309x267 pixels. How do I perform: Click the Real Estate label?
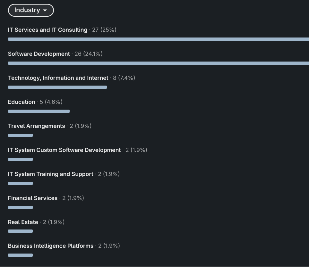pos(23,222)
